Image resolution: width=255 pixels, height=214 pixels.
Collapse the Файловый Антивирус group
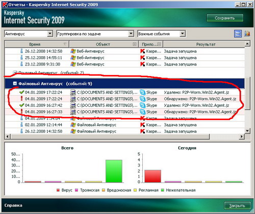(x=15, y=83)
